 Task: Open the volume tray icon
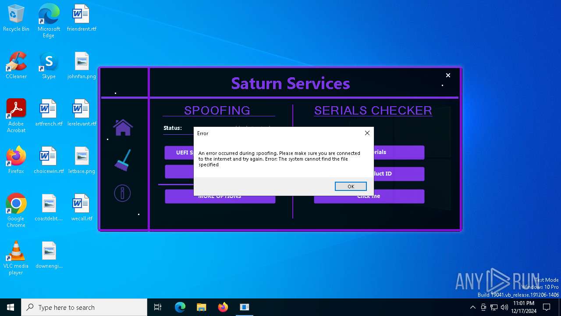(x=504, y=307)
